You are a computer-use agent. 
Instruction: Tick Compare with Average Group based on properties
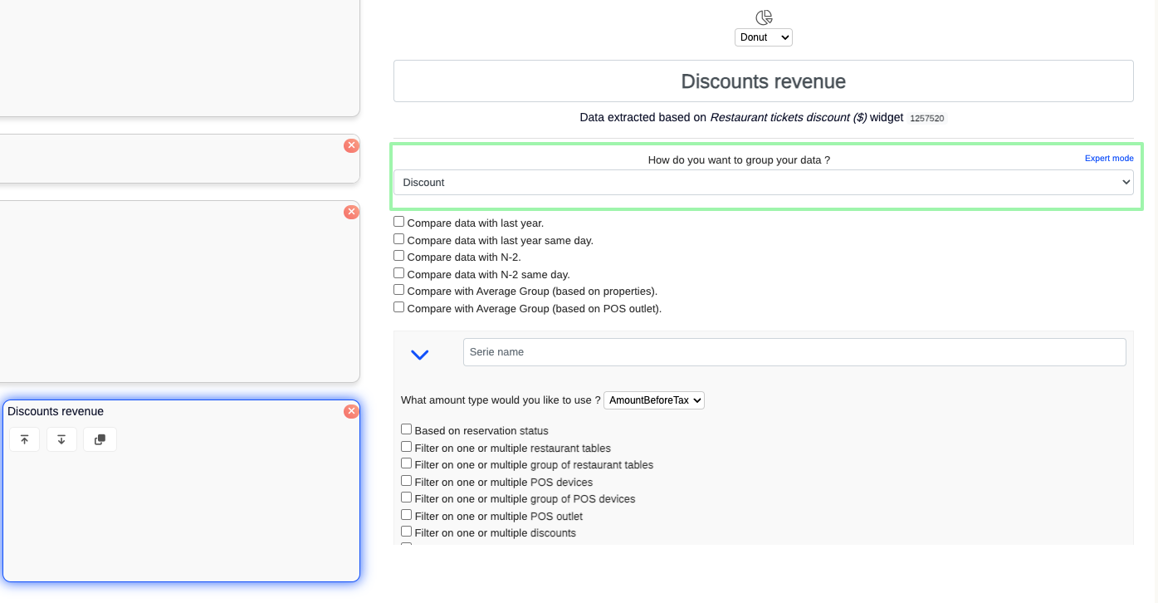(x=399, y=291)
